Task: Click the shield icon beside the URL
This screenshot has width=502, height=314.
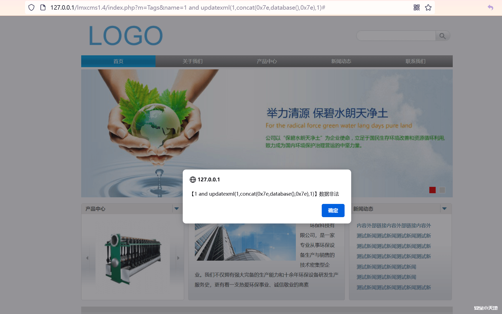Action: coord(31,7)
